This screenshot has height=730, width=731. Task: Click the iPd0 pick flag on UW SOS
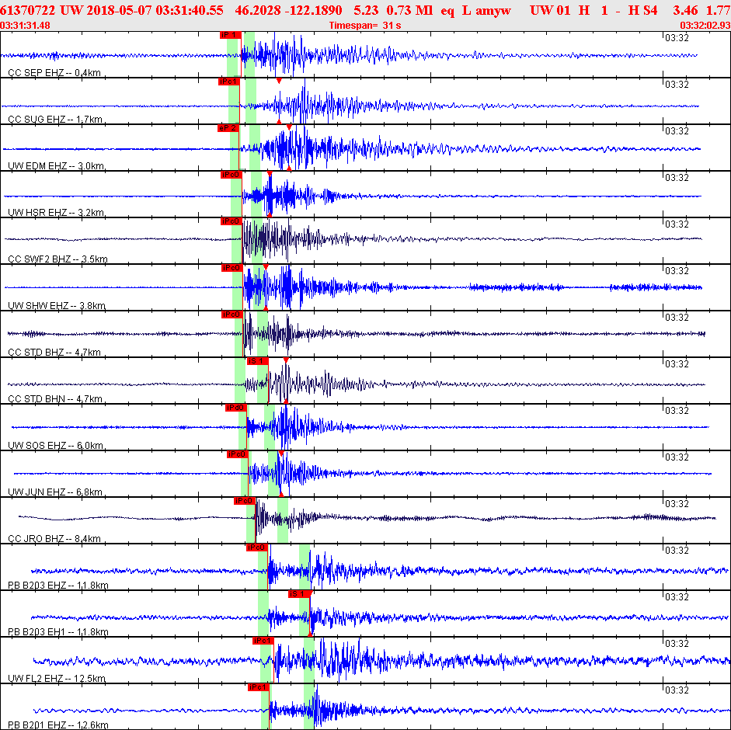[236, 408]
